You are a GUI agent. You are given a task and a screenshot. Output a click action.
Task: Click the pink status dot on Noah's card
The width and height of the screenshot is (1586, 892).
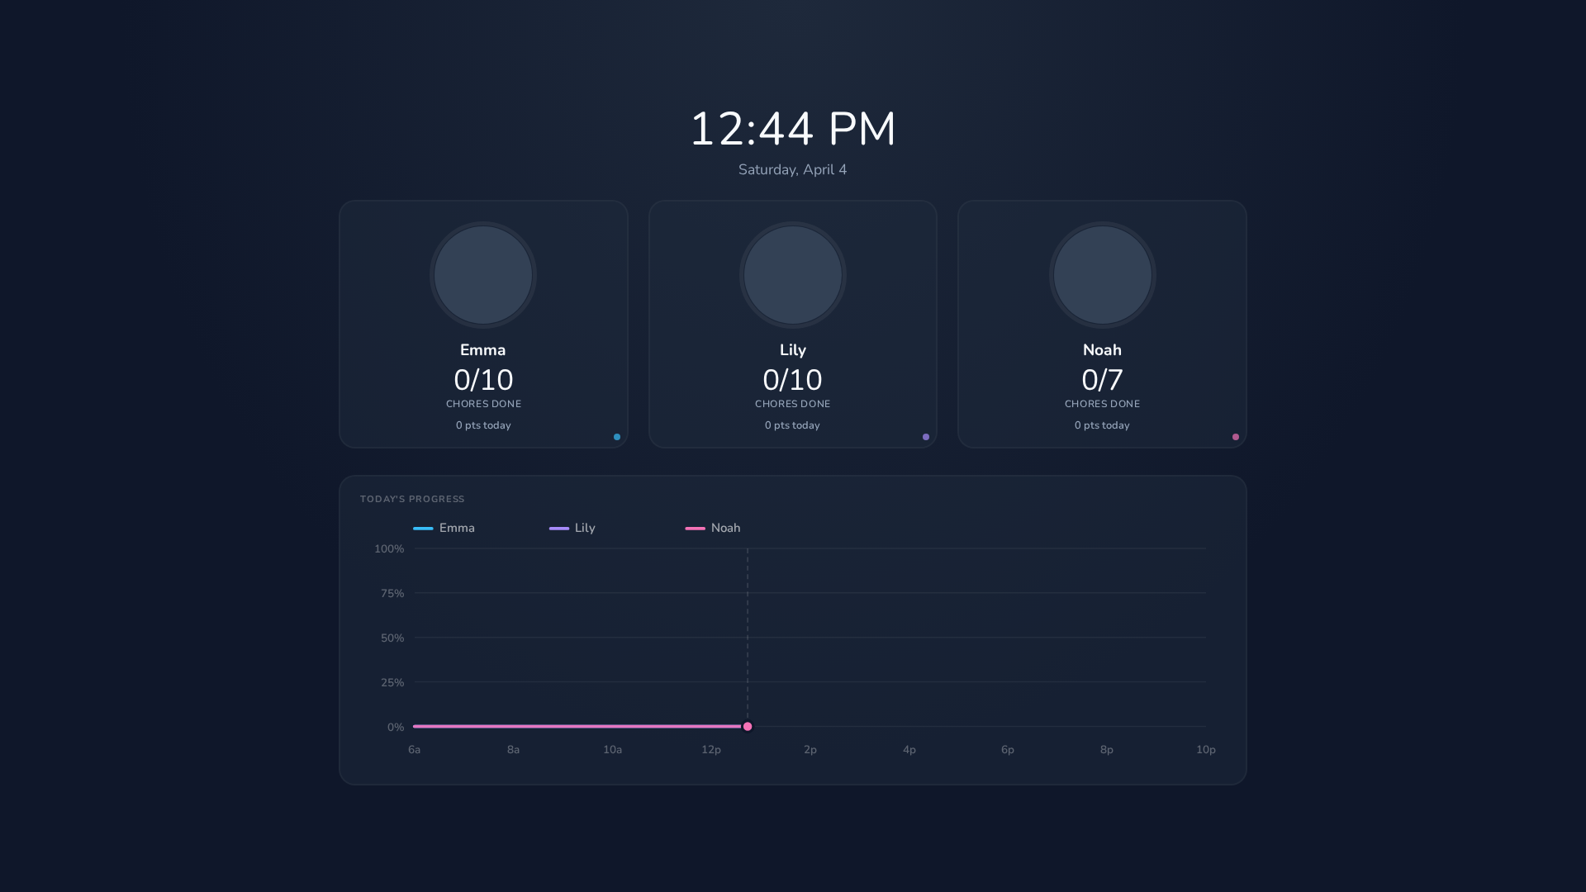[1236, 437]
